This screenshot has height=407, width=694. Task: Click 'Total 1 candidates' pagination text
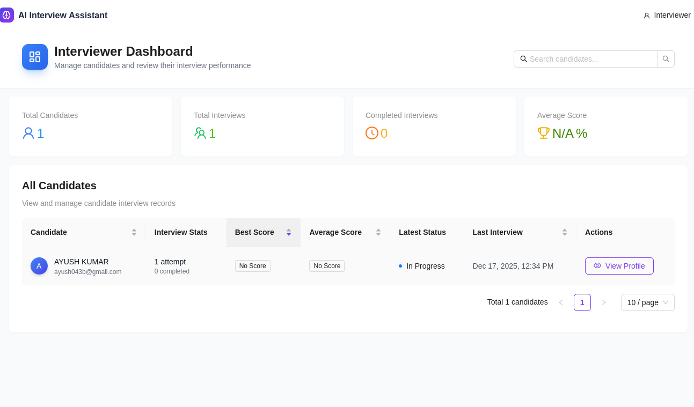[x=517, y=302]
